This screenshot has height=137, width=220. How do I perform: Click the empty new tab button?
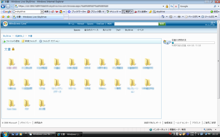(x=66, y=17)
